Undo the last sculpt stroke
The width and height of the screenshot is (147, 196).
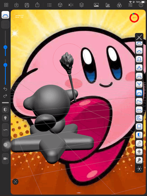pos(5,89)
